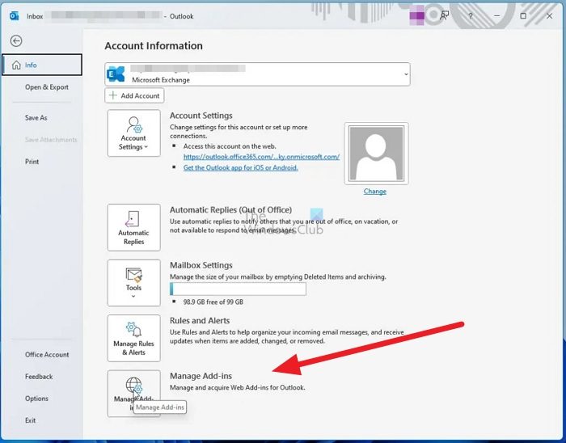
Task: Choose Save As in the sidebar
Action: [36, 118]
